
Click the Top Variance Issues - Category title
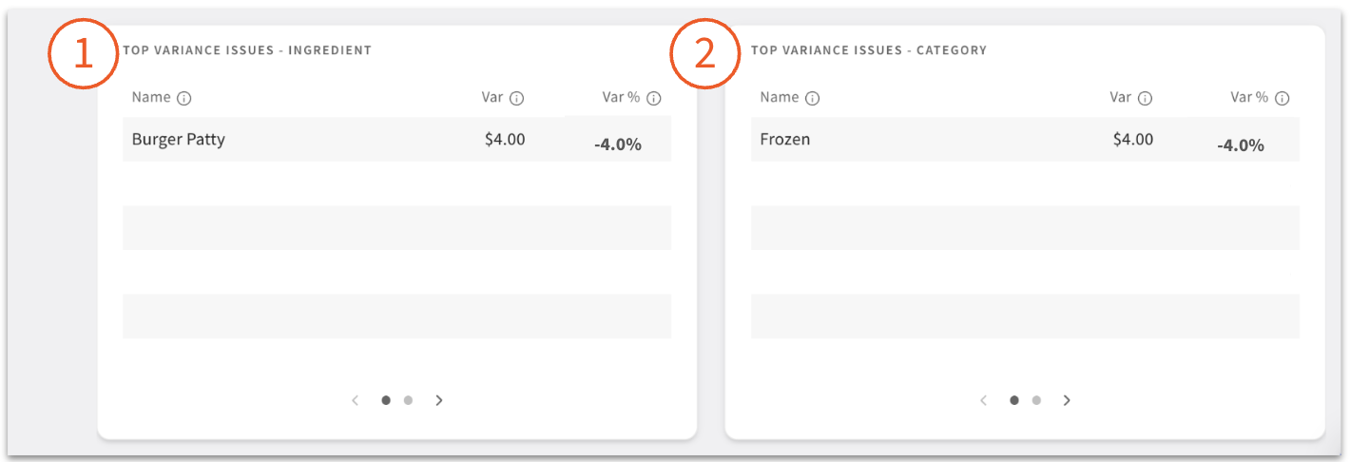pyautogui.click(x=869, y=50)
